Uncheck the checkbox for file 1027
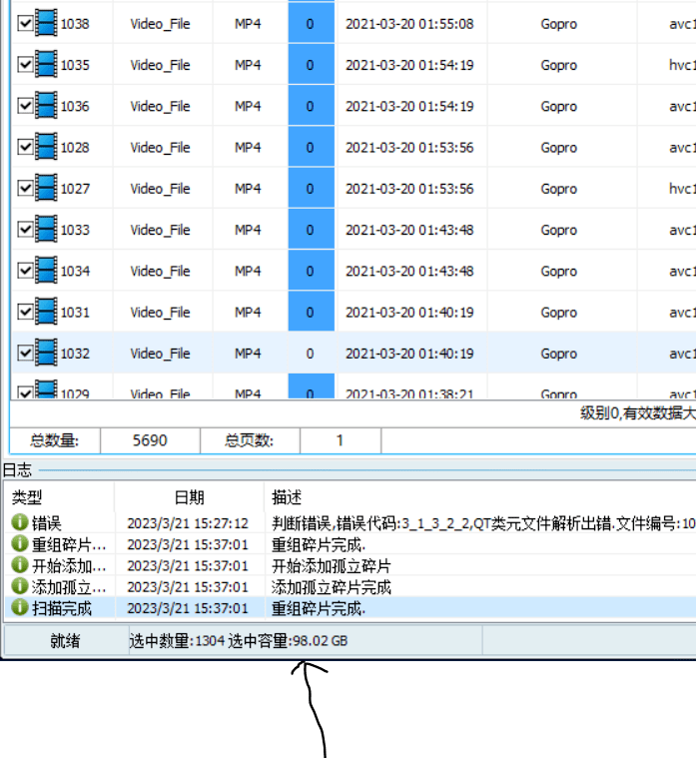This screenshot has width=696, height=758. coord(26,189)
